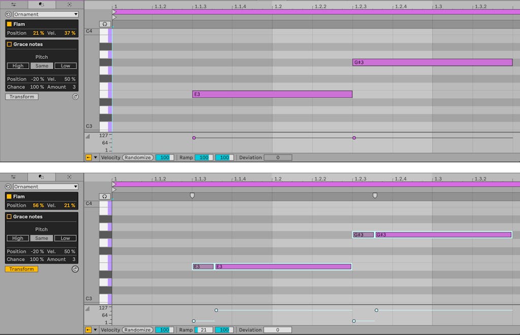The height and width of the screenshot is (335, 520).
Task: Open the lane chooser arrow next to orange swatch
Action: 95,158
